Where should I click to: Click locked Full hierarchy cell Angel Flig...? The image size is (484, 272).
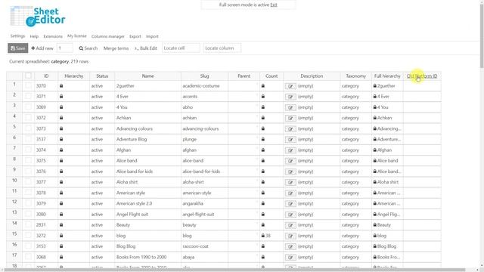point(387,214)
